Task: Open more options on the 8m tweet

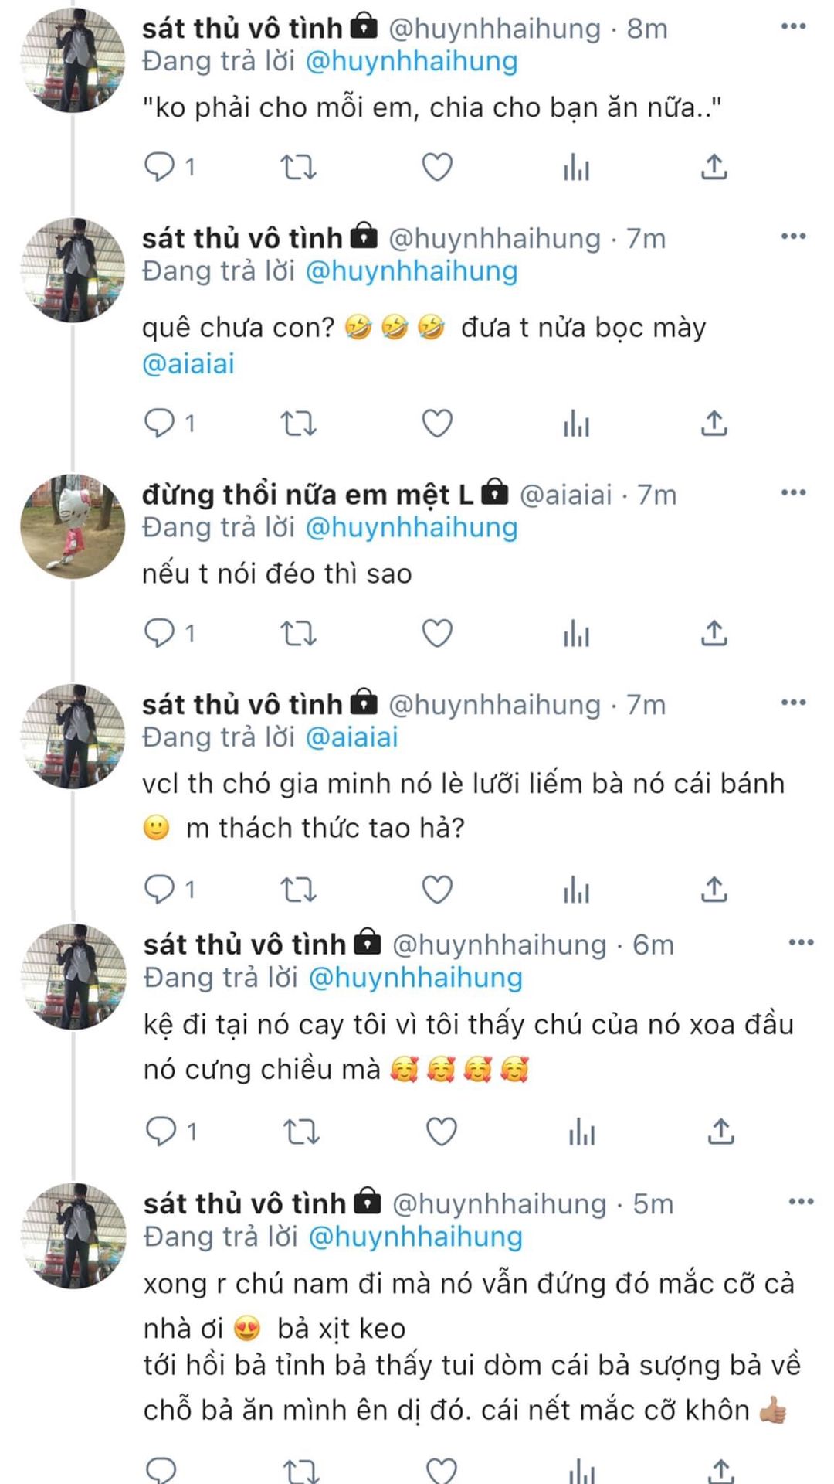Action: (x=794, y=27)
